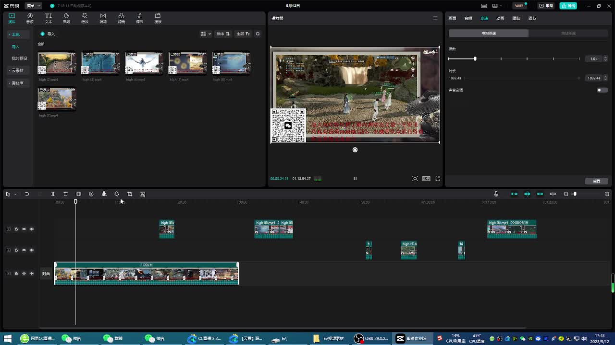Open the Adjustment (调节) category in top toolbar
This screenshot has height=345, width=615.
click(139, 18)
